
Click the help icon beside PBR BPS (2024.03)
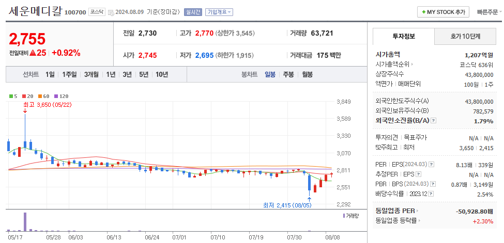[x=433, y=184]
